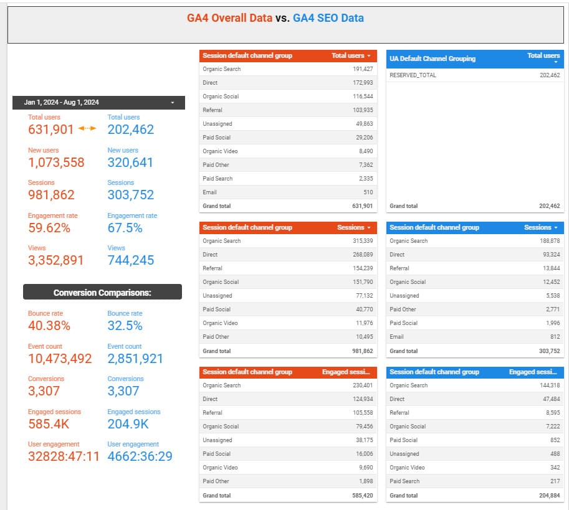This screenshot has height=510, width=569.
Task: Select the GA4 SEO Data title text
Action: tap(328, 18)
